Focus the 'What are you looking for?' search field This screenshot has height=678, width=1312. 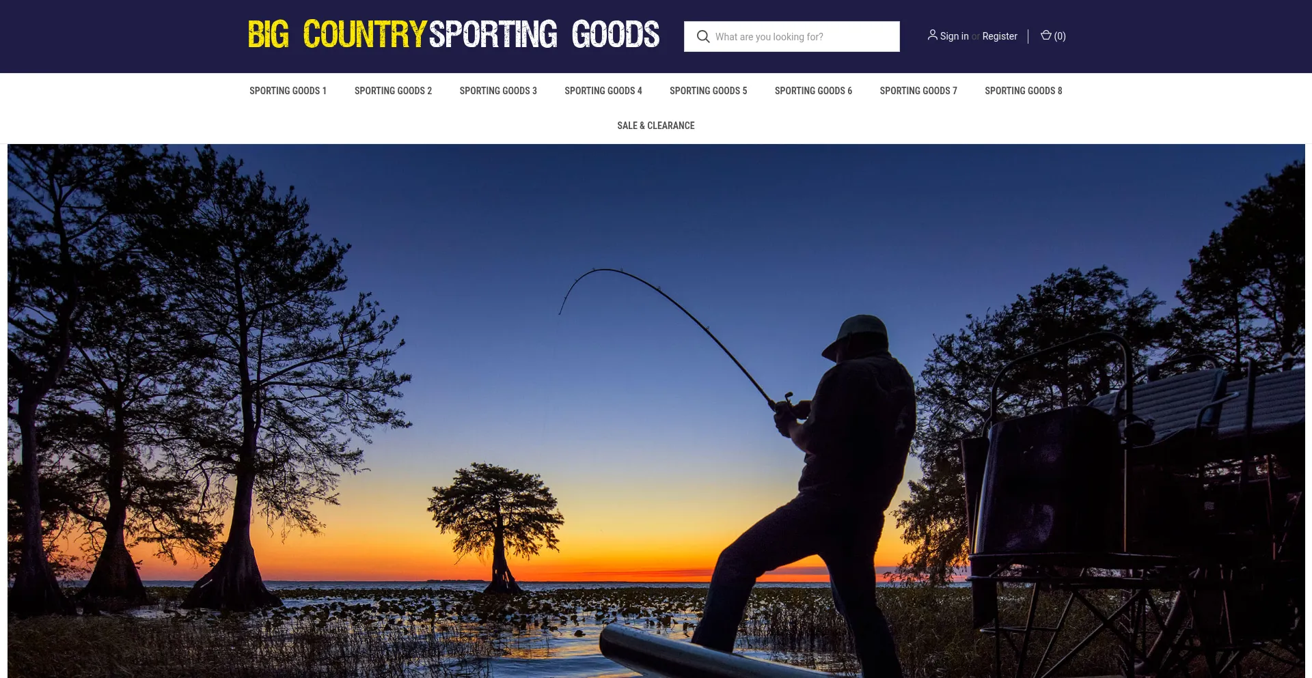click(791, 36)
